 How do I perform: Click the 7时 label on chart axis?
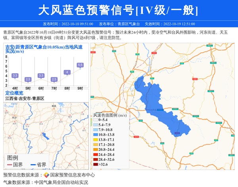(54, 88)
